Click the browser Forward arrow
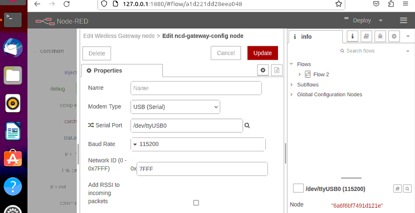 point(52,4)
